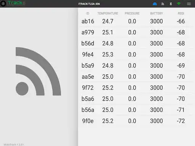Click RSSI value -69
Screen dimensions: 195x146
(181, 65)
